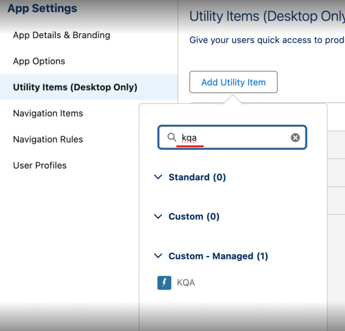Click the Standard (0) section heading

[x=197, y=177]
